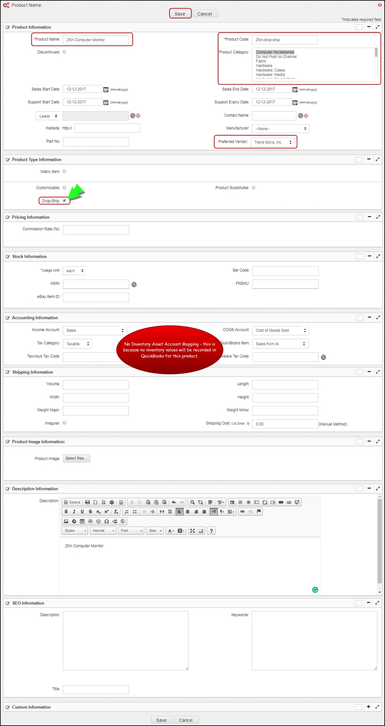This screenshot has width=385, height=726.
Task: Toggle Italic in the description editor
Action: [74, 512]
